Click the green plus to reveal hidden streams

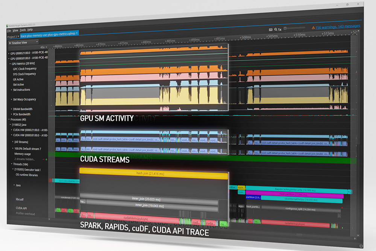point(46,159)
